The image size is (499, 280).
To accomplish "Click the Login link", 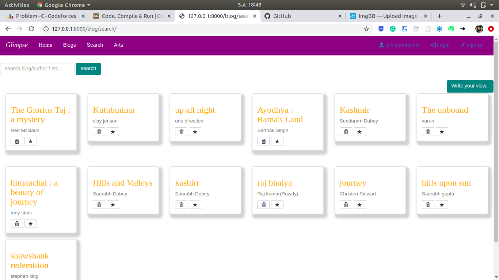I will (x=440, y=45).
